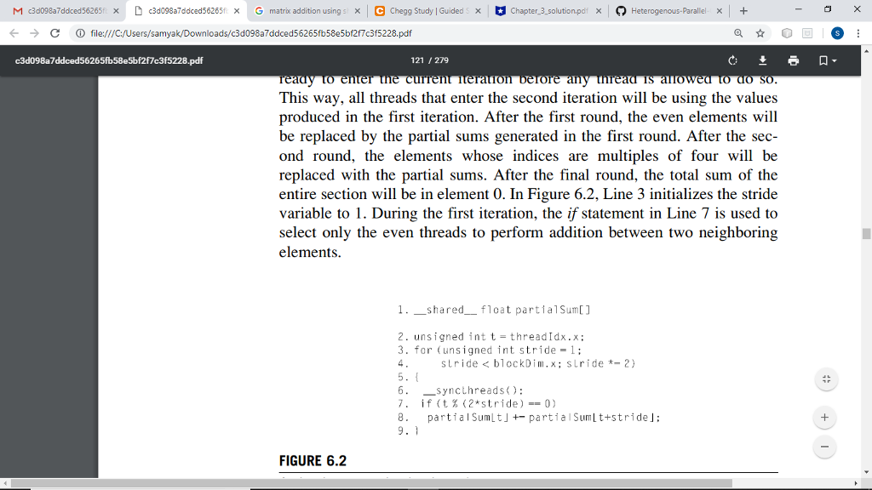Click the profile avatar labeled S

coord(838,32)
